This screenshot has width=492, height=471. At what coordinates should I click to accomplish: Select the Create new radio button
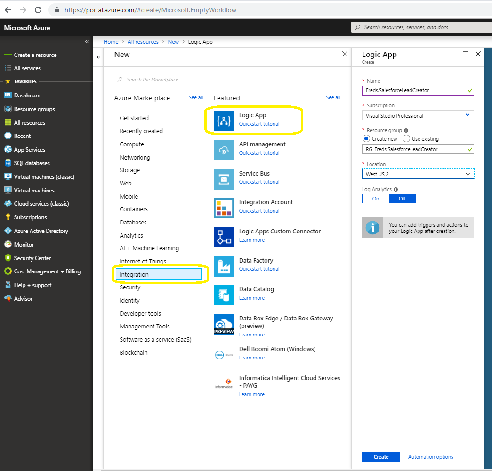click(366, 139)
